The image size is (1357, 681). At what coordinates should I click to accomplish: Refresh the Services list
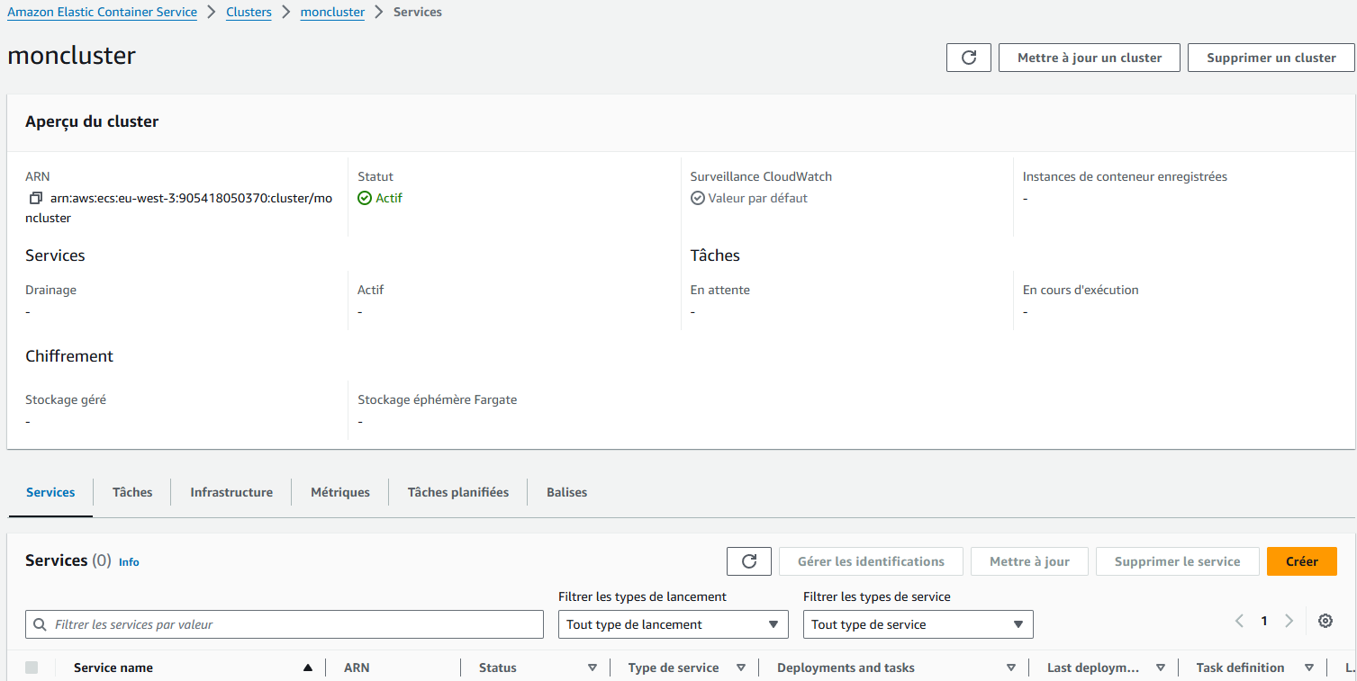coord(749,561)
